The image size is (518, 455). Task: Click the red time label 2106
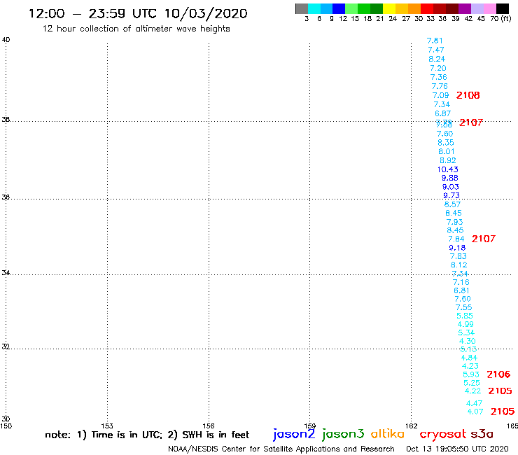498,374
